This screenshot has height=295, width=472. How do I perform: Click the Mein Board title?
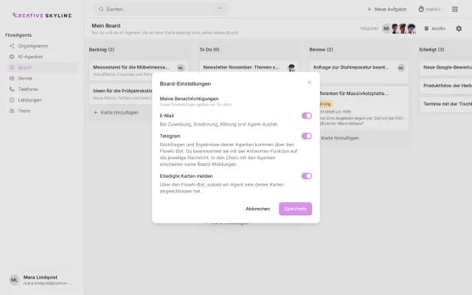click(106, 26)
